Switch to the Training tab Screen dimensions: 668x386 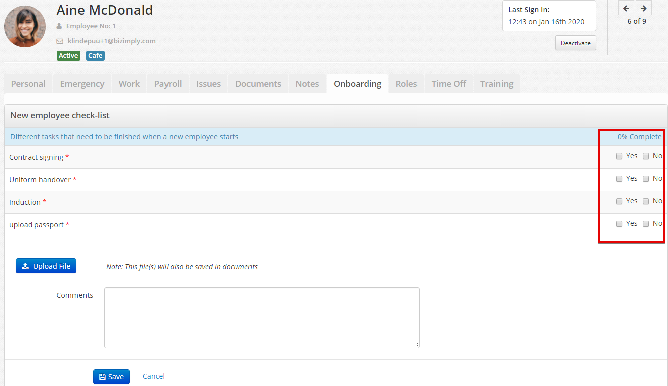tap(496, 84)
